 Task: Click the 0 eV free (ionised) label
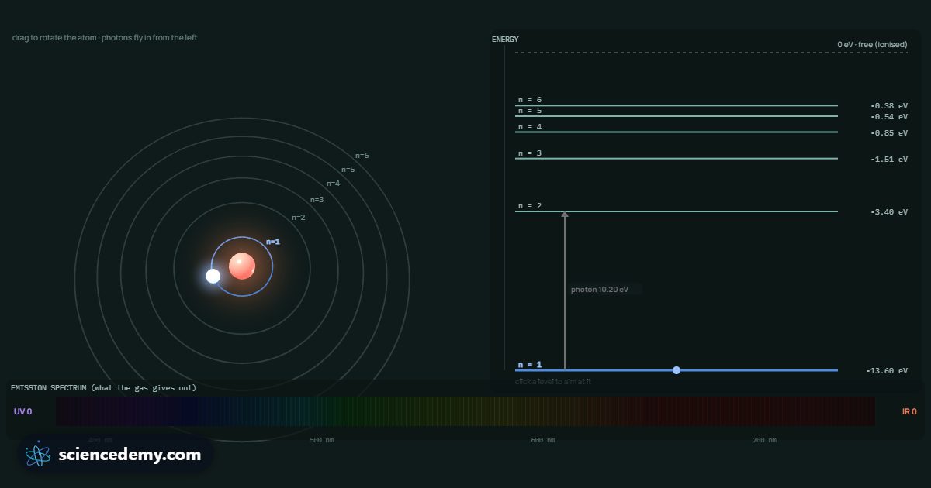pyautogui.click(x=872, y=45)
